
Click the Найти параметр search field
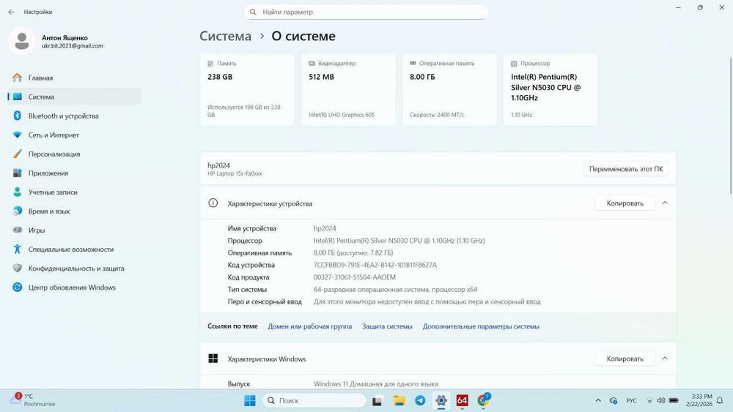(x=366, y=12)
